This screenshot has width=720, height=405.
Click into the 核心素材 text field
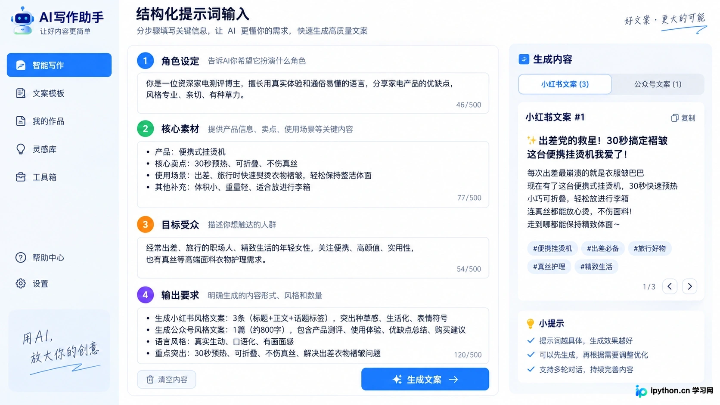(313, 174)
